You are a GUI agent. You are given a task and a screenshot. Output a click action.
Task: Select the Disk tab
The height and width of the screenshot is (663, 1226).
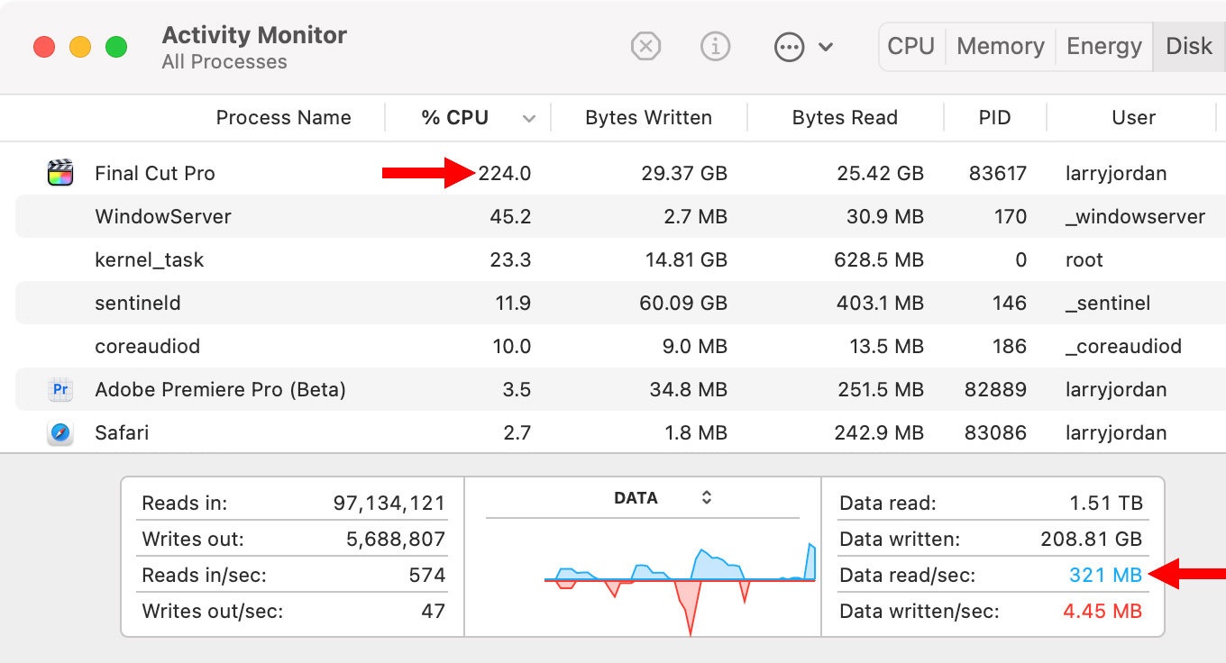[x=1189, y=46]
